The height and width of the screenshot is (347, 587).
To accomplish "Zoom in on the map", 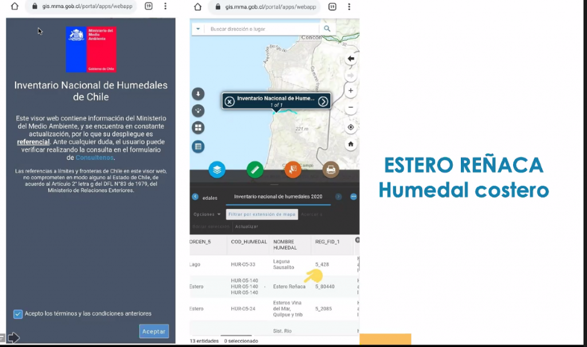I will point(351,90).
